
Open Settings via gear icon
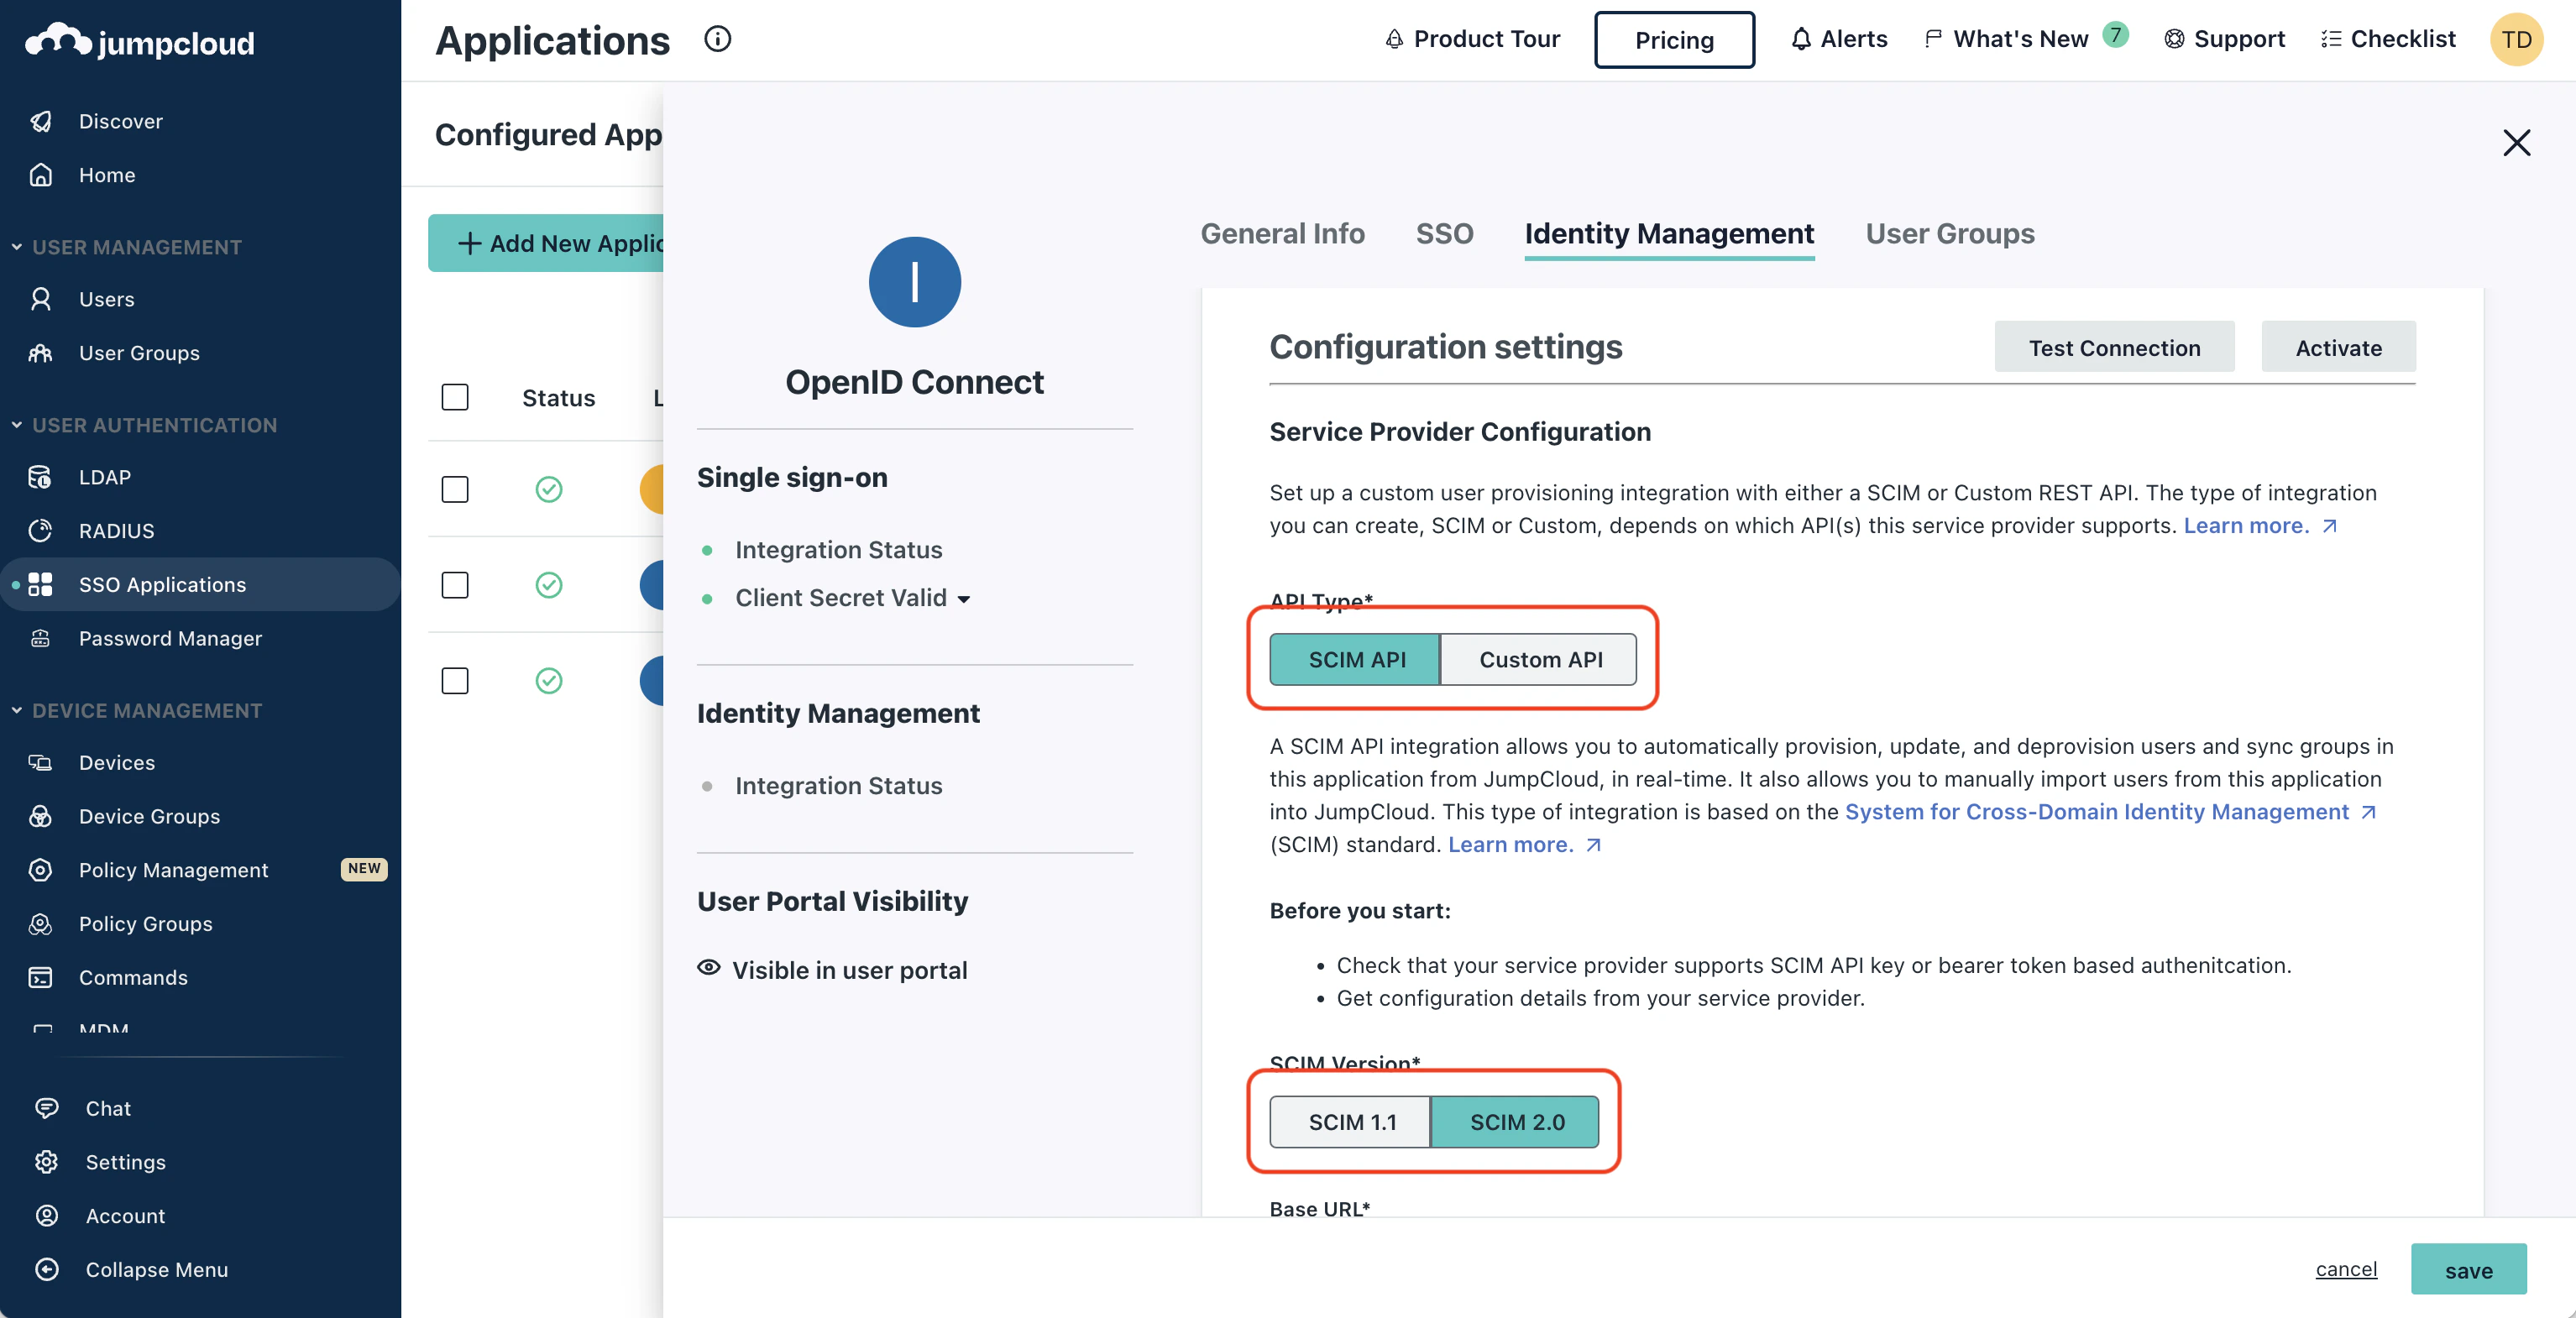pos(47,1162)
